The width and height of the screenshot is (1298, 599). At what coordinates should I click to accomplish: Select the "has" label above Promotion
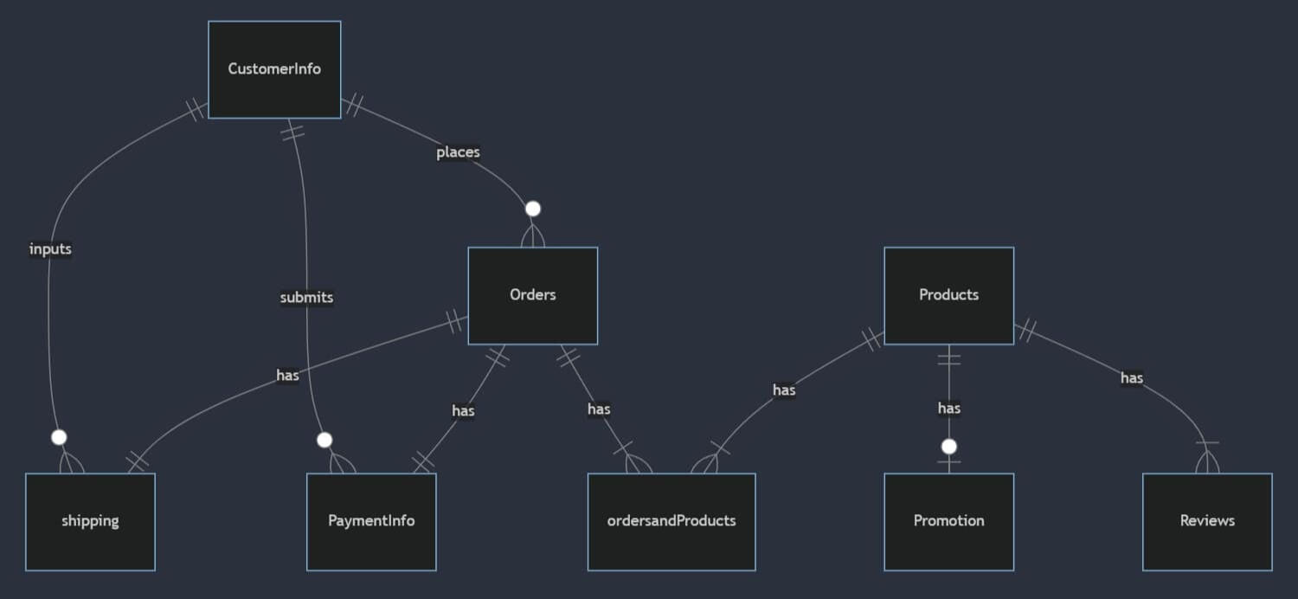(x=949, y=408)
